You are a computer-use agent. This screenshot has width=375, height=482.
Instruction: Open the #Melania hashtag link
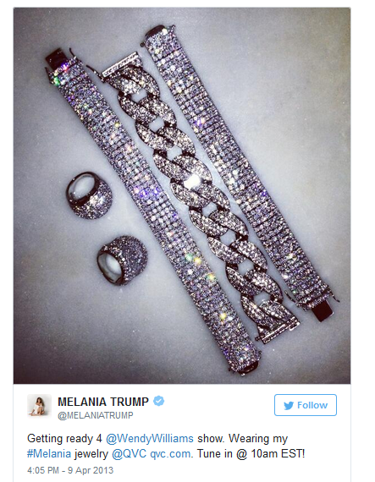tap(49, 454)
